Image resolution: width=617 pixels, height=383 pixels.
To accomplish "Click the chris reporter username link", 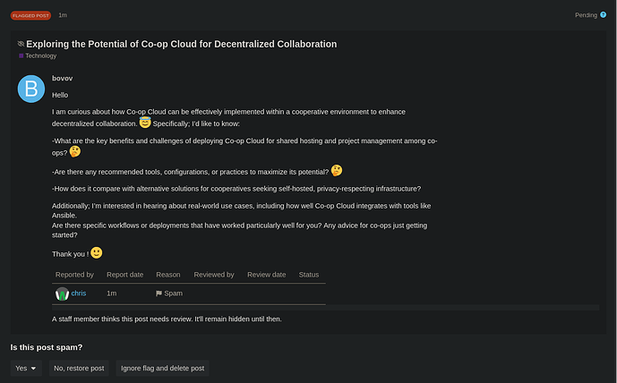I will pos(79,294).
